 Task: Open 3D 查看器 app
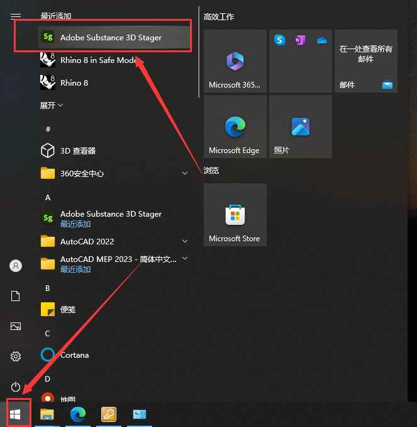114,151
